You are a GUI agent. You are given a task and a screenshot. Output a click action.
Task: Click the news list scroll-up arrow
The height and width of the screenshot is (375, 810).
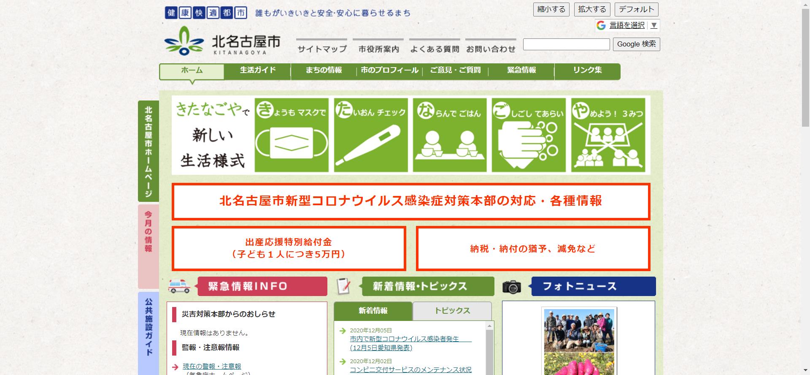(x=489, y=326)
